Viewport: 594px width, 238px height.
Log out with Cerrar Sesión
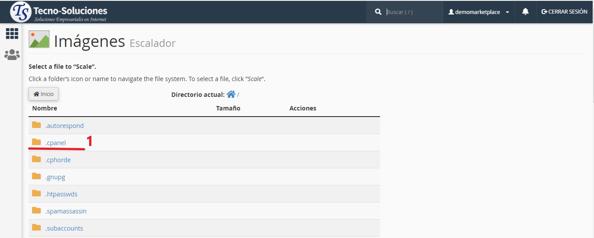pyautogui.click(x=564, y=12)
